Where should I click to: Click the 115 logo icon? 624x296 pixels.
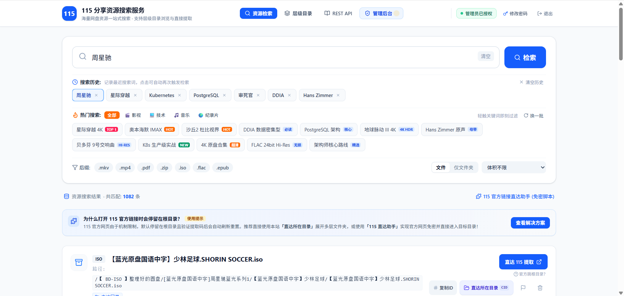69,14
